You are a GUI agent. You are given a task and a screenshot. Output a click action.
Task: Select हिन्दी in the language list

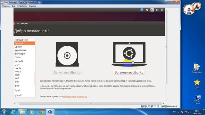coord(25,82)
